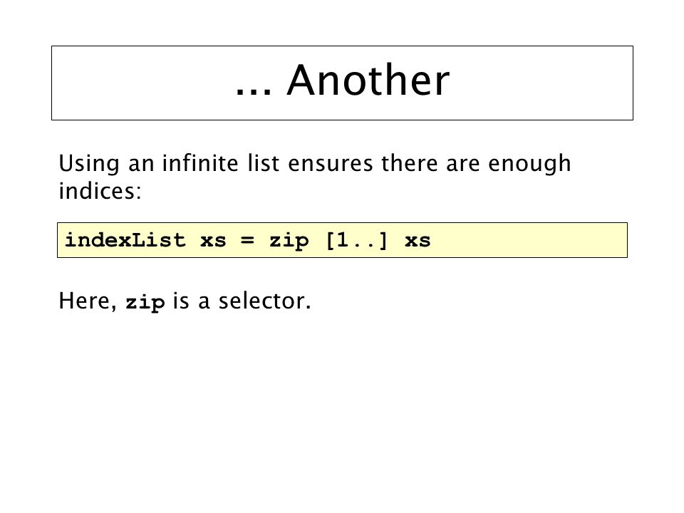Select the "[1..]" infinite list expression
Image resolution: width=684 pixels, height=513 pixels.
click(x=356, y=240)
